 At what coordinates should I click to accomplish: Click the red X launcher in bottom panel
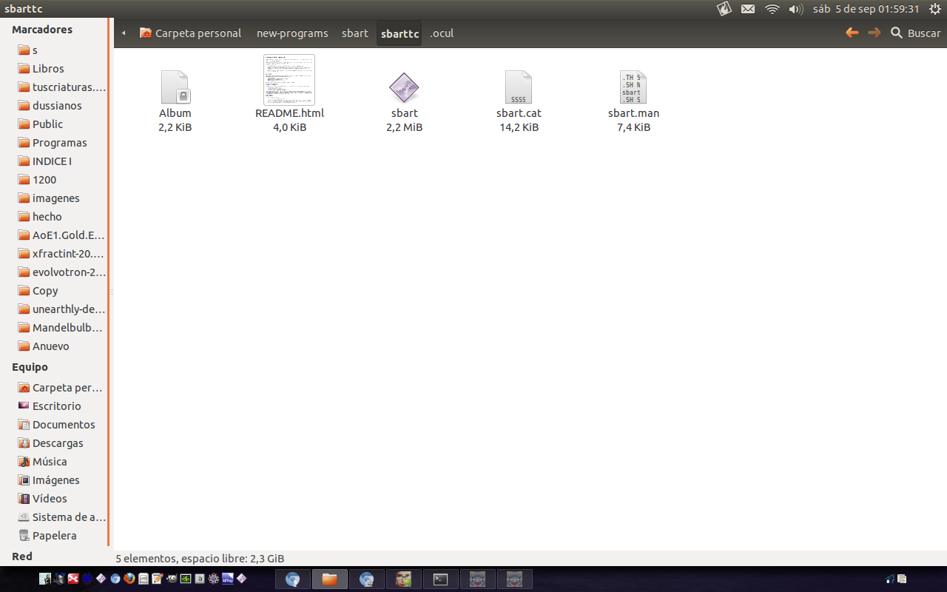tap(73, 579)
